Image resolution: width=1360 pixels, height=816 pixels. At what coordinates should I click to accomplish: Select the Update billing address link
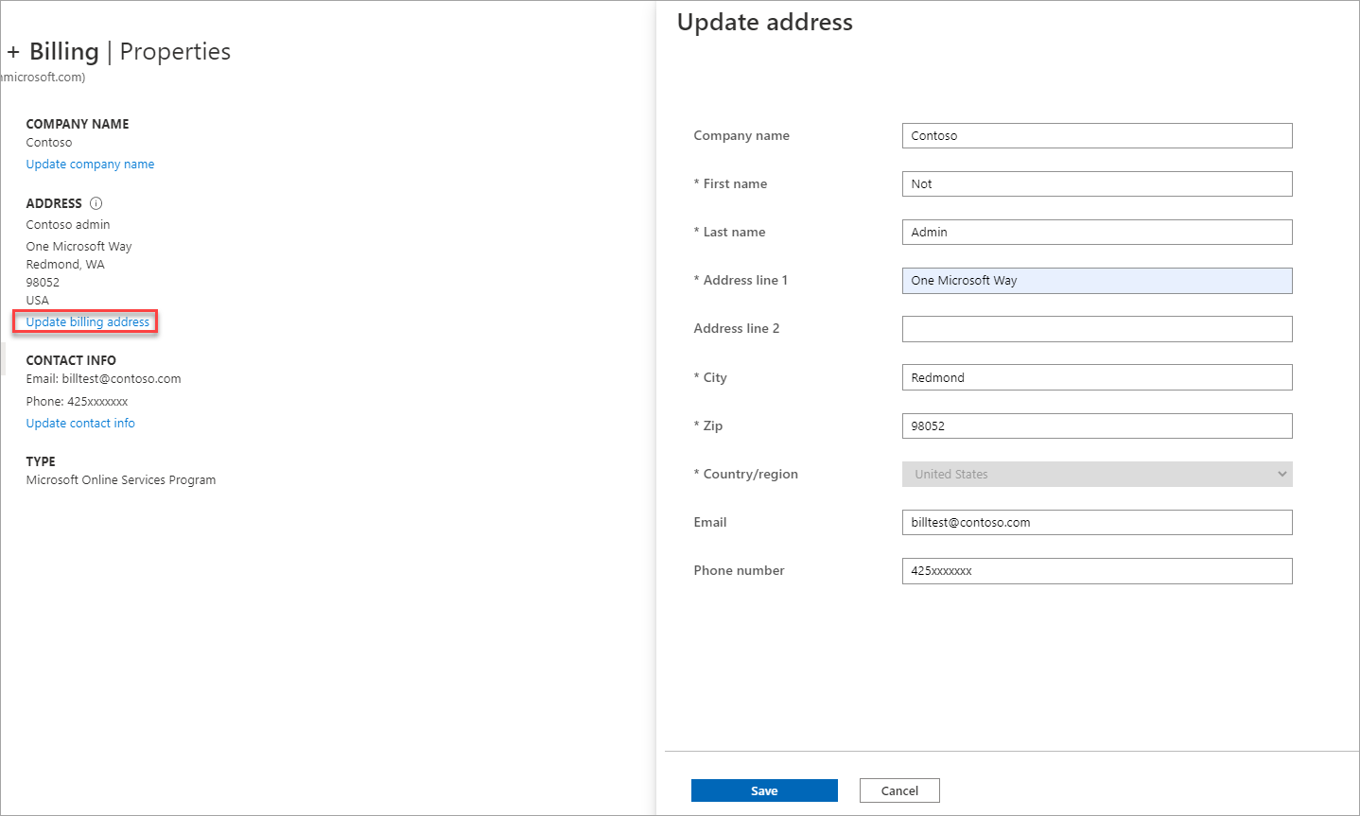[x=84, y=321]
